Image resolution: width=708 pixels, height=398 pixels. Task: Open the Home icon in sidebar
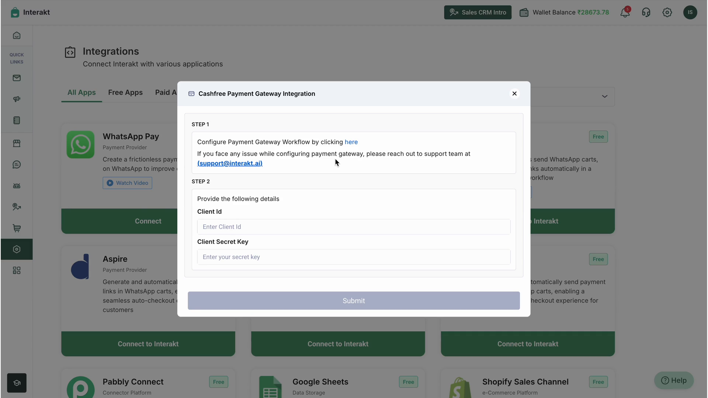click(x=17, y=35)
